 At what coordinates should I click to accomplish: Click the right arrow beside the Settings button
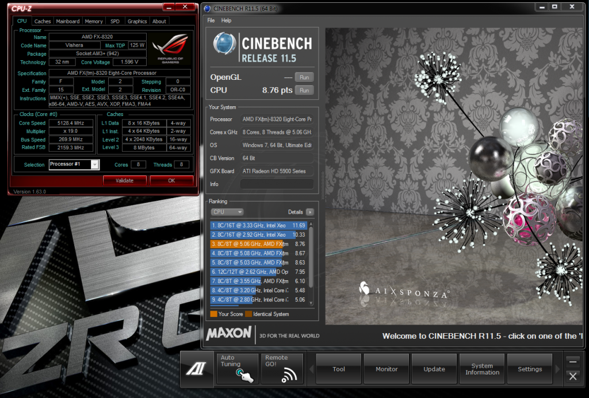[557, 369]
